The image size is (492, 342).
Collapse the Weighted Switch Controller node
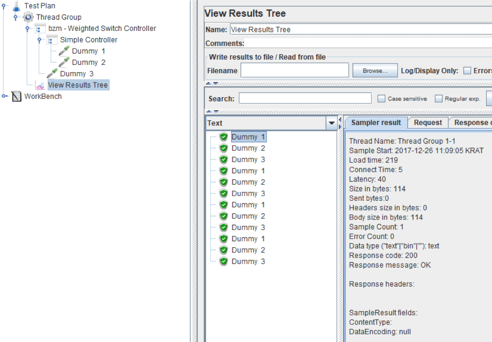click(x=27, y=29)
